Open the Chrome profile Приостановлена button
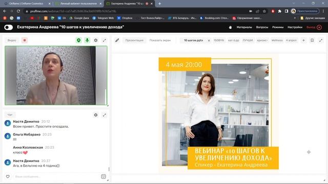 pos(305,11)
